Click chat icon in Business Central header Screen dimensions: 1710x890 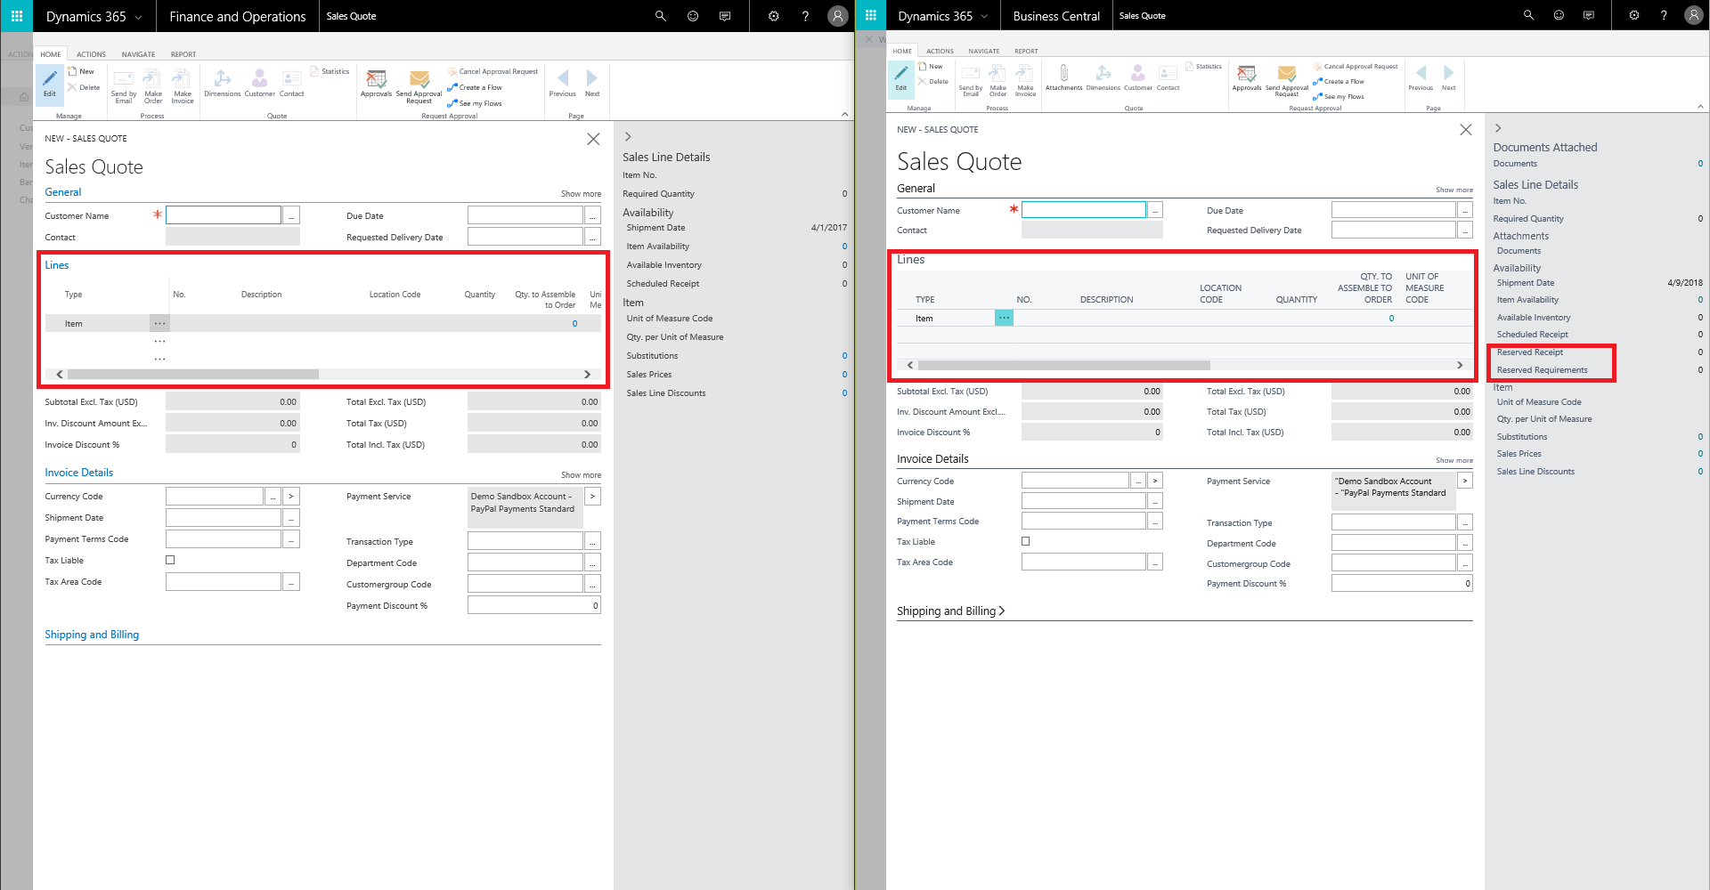[1588, 15]
